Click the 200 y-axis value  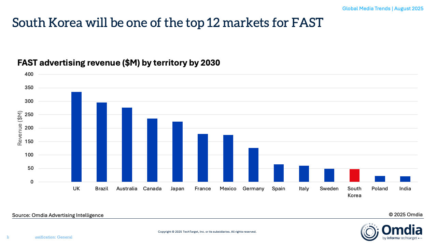pos(29,128)
